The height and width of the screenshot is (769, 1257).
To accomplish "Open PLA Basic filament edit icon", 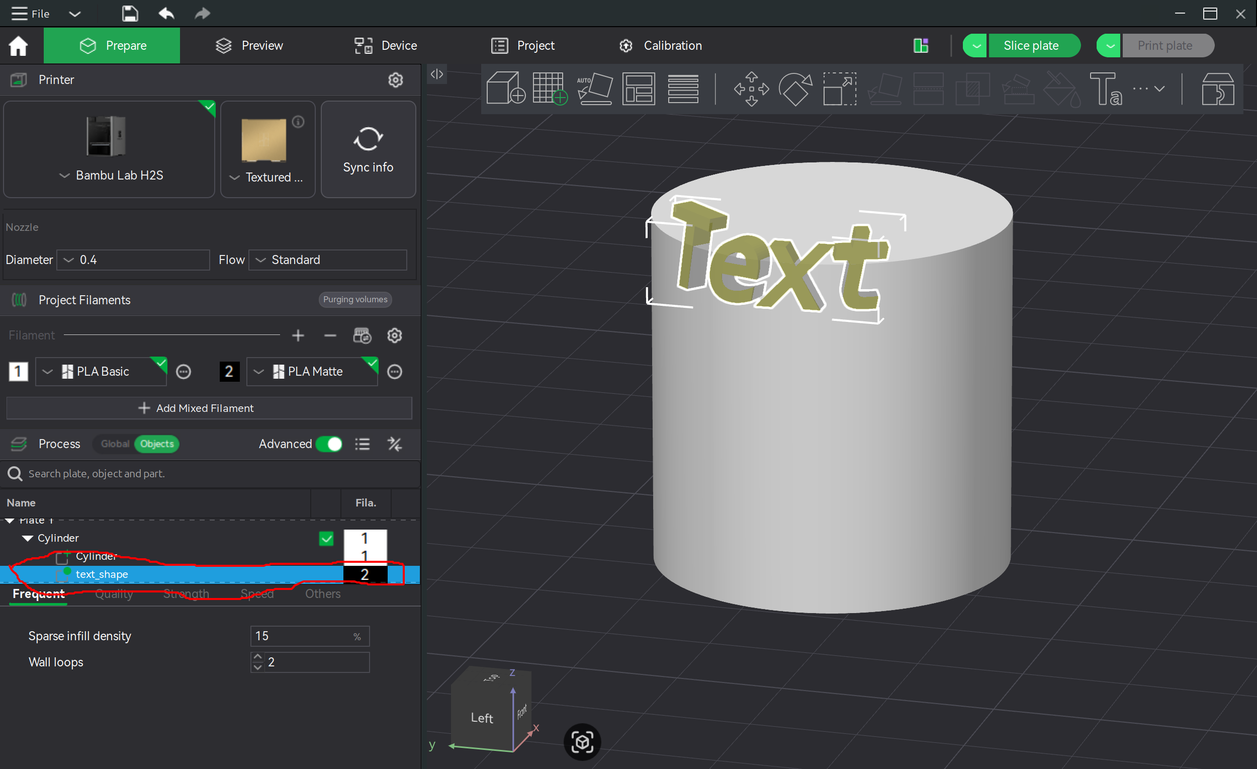I will pyautogui.click(x=184, y=372).
